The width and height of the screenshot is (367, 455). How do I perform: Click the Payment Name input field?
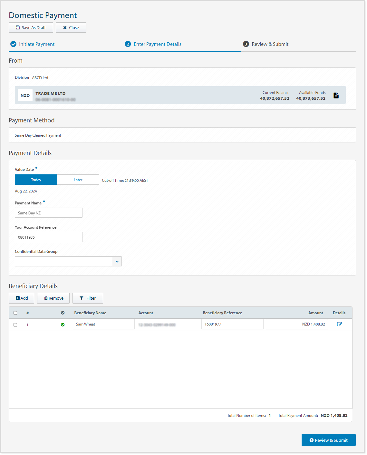tap(49, 213)
